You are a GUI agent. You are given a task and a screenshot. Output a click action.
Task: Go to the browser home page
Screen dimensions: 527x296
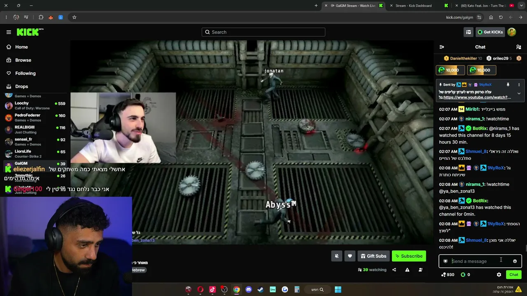click(491, 17)
